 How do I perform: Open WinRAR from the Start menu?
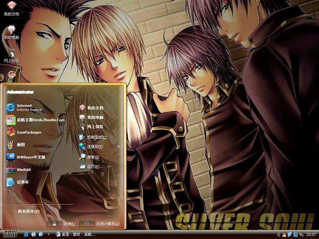click(19, 170)
